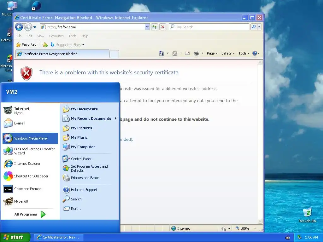
Task: Click the Read Mail icon
Action: [x=187, y=54]
